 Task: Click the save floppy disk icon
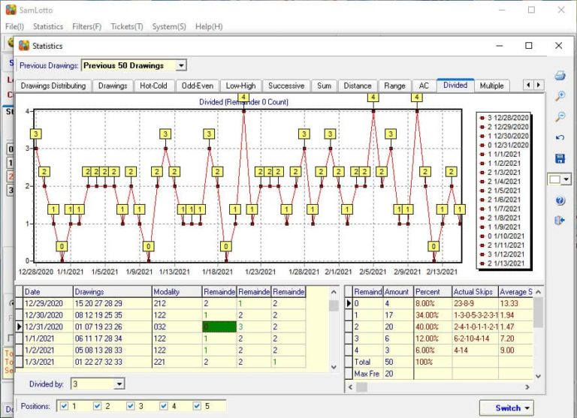click(x=560, y=158)
